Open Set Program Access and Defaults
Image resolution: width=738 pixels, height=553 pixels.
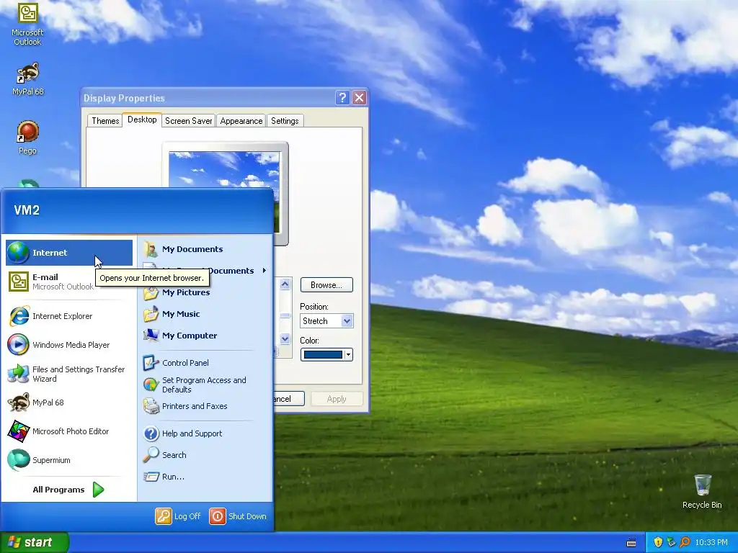(x=205, y=385)
